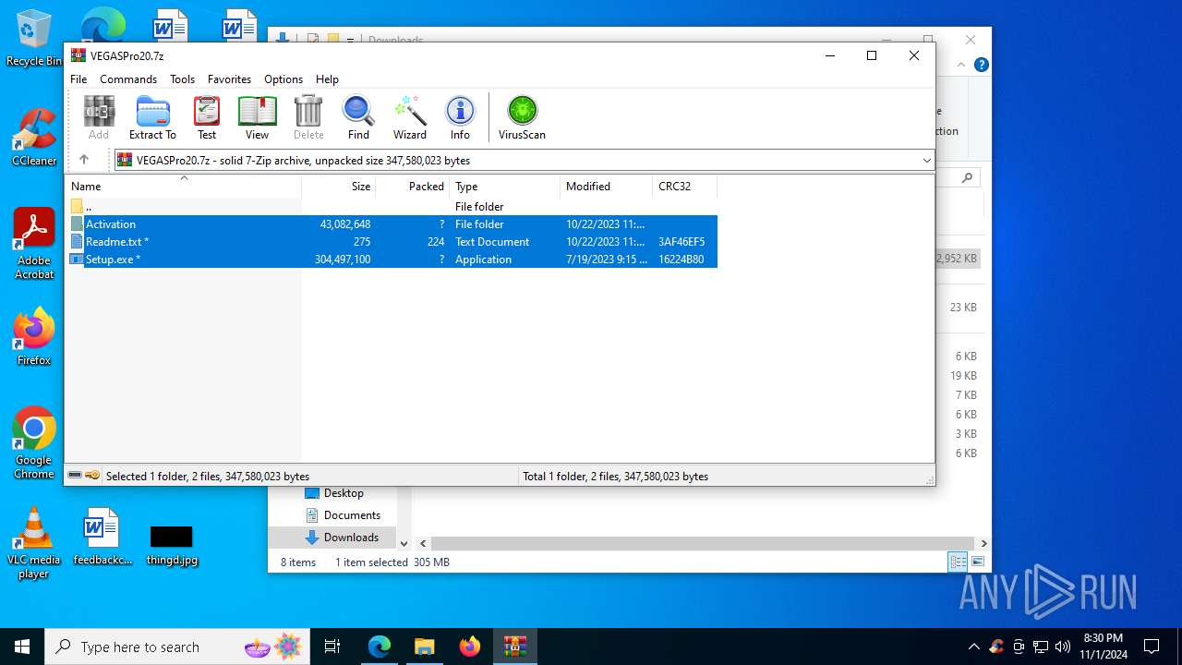Select the thingd.jpg desktop file
Viewport: 1182px width, 665px height.
pos(172,544)
